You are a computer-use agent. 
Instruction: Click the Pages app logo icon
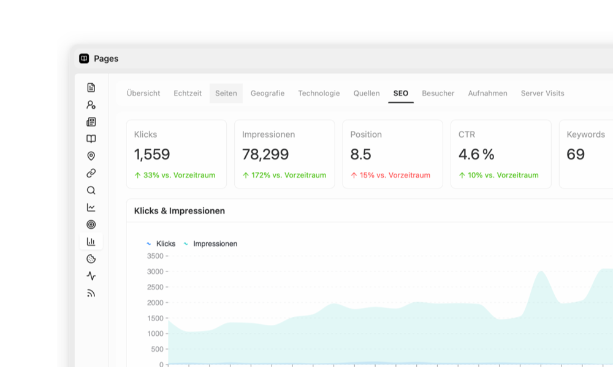pos(84,59)
